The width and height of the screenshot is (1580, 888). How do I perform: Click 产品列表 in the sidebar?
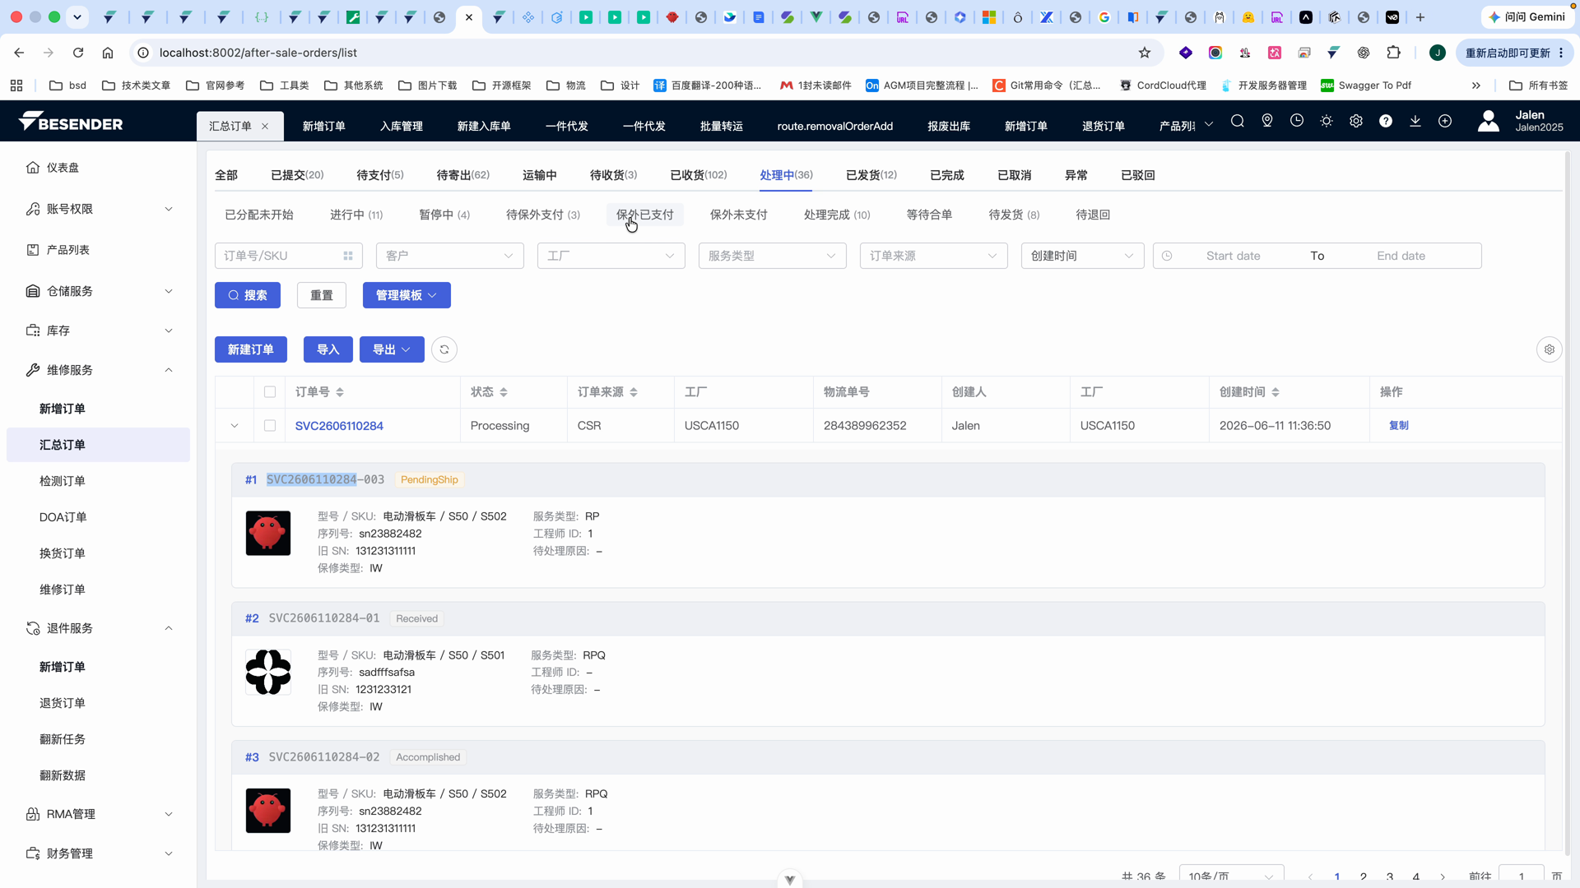coord(99,250)
